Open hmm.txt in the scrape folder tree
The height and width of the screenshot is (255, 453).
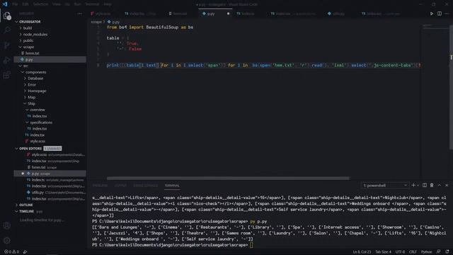tap(32, 53)
